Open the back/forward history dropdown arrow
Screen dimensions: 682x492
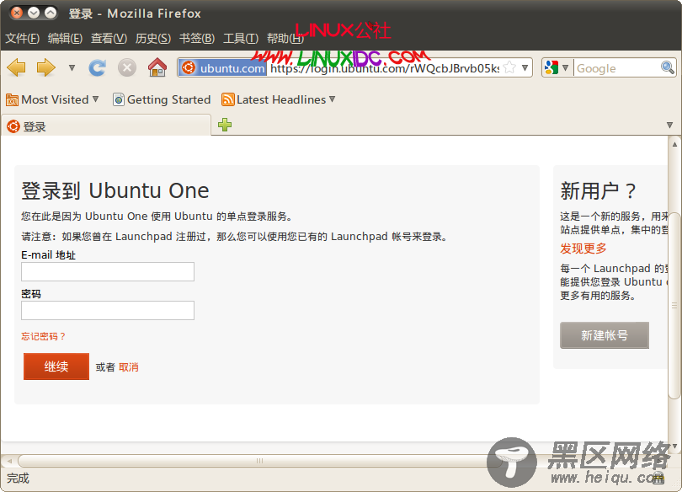72,68
